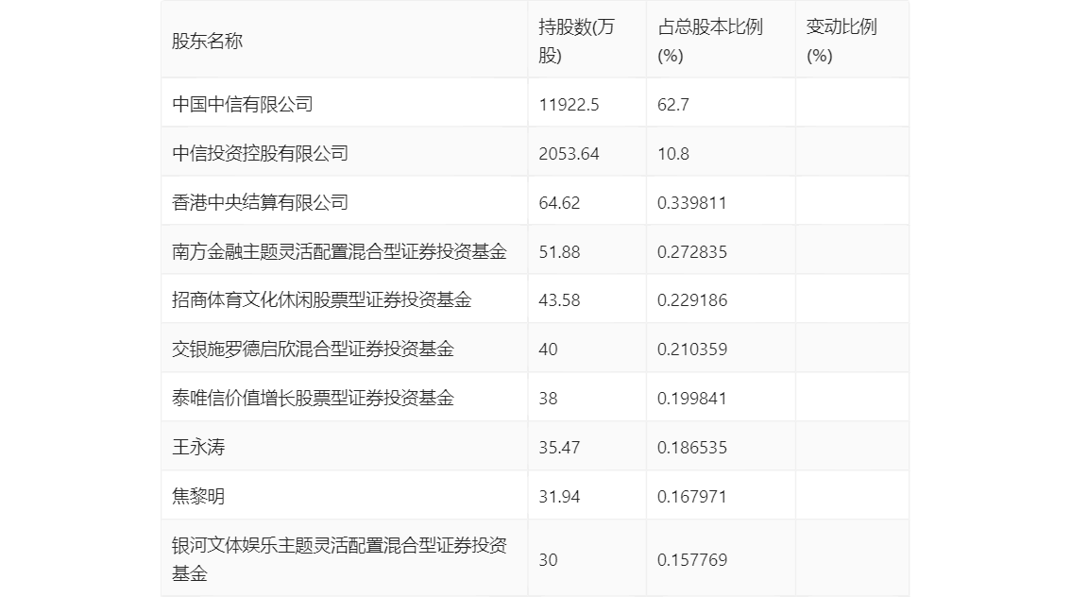Select the value 35.47

559,448
